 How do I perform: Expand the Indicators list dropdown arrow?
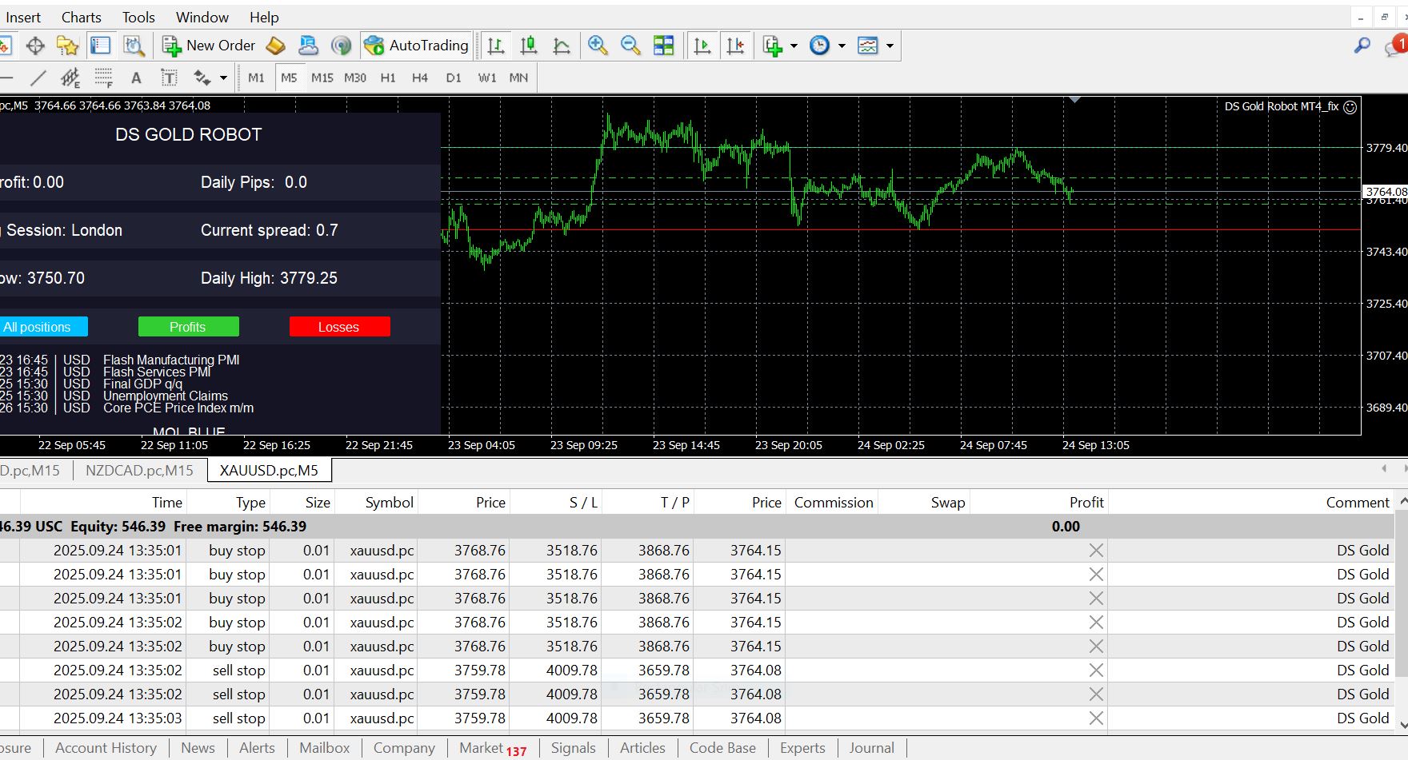[794, 46]
